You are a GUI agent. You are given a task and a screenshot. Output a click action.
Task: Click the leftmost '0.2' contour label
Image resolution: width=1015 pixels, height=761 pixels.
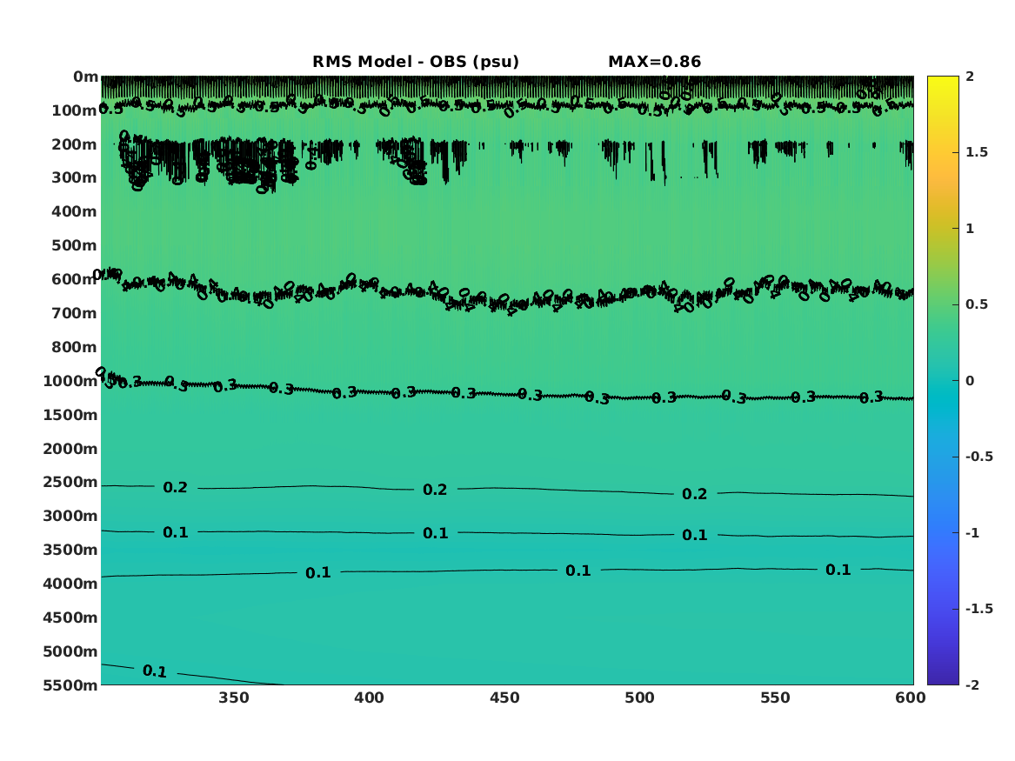coord(176,488)
